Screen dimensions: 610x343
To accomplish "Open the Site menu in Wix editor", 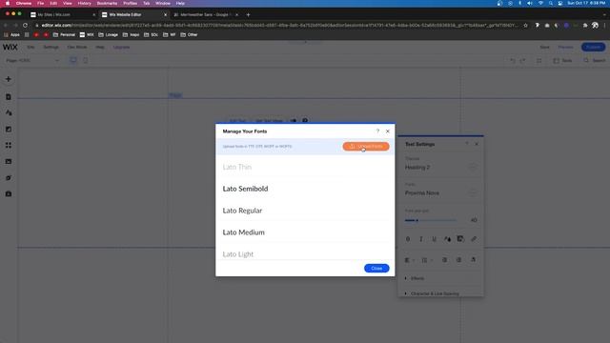I will click(x=30, y=47).
